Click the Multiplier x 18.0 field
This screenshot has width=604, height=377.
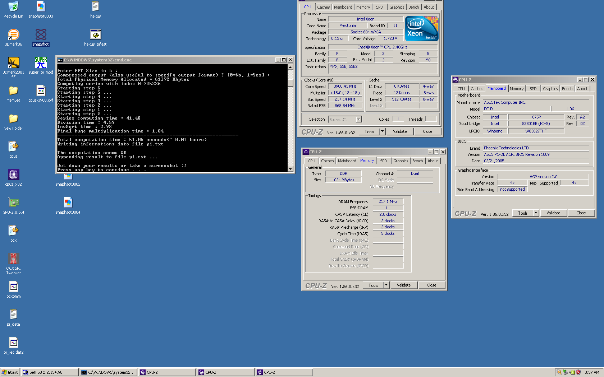click(345, 93)
